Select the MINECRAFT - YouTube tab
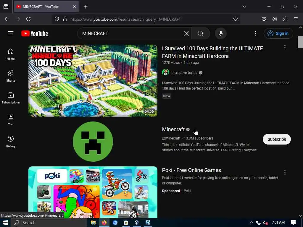This screenshot has width=303, height=227. 46,7
